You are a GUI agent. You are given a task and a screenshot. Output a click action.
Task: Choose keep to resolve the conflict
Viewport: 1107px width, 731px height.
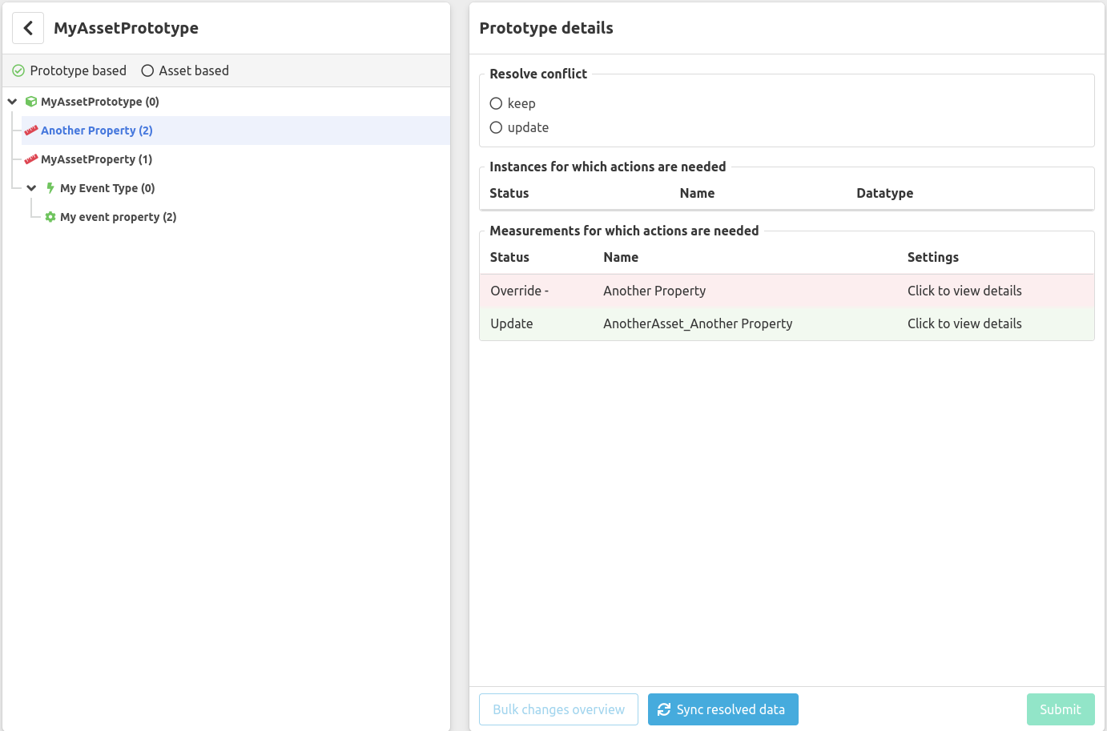point(496,103)
